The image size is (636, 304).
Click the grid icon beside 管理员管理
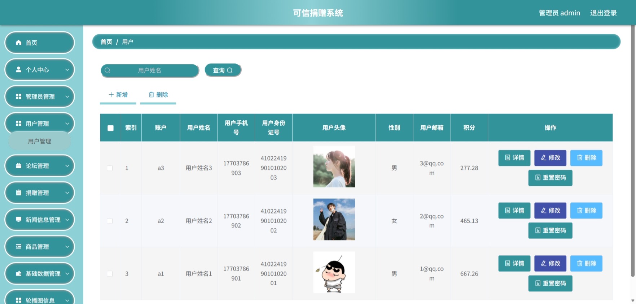pos(18,97)
